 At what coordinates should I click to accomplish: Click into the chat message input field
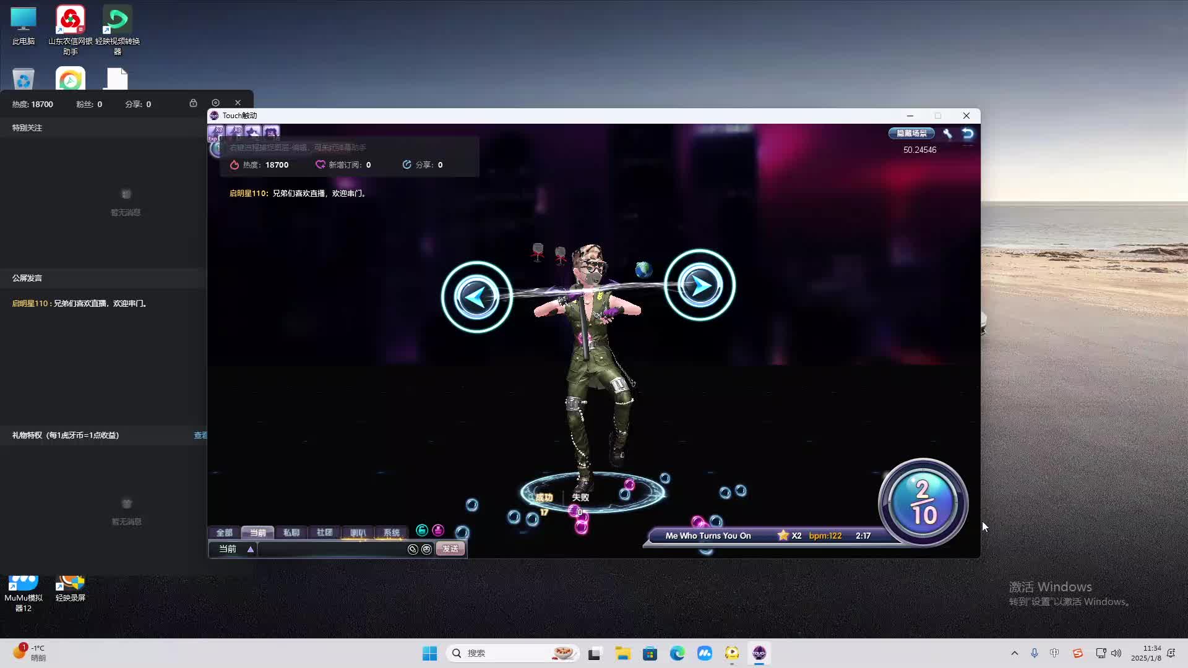(331, 549)
